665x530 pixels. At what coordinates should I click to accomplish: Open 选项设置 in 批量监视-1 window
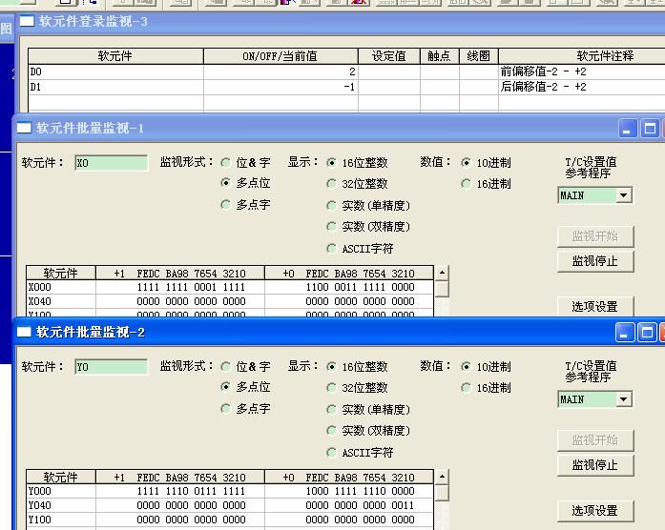594,307
